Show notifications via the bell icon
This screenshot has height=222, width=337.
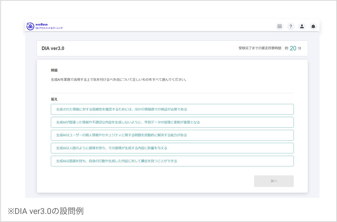click(313, 26)
